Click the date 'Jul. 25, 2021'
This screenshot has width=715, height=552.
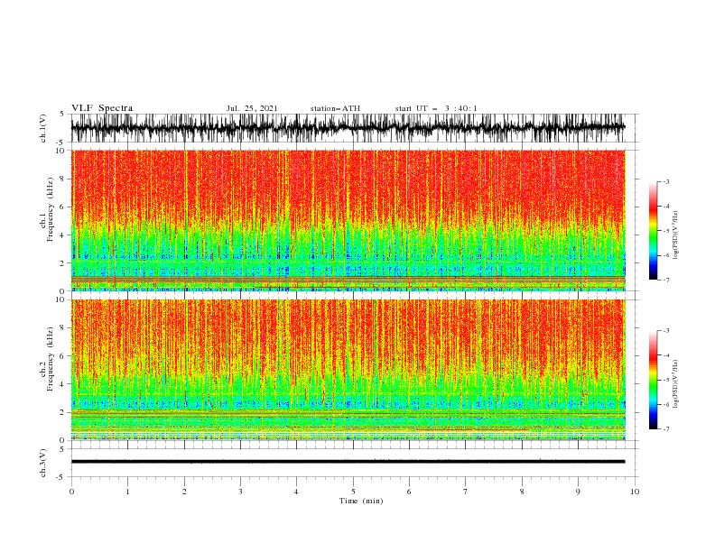[252, 108]
